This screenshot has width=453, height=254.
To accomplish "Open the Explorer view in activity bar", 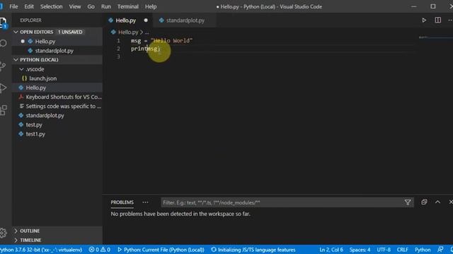I will (x=4, y=23).
